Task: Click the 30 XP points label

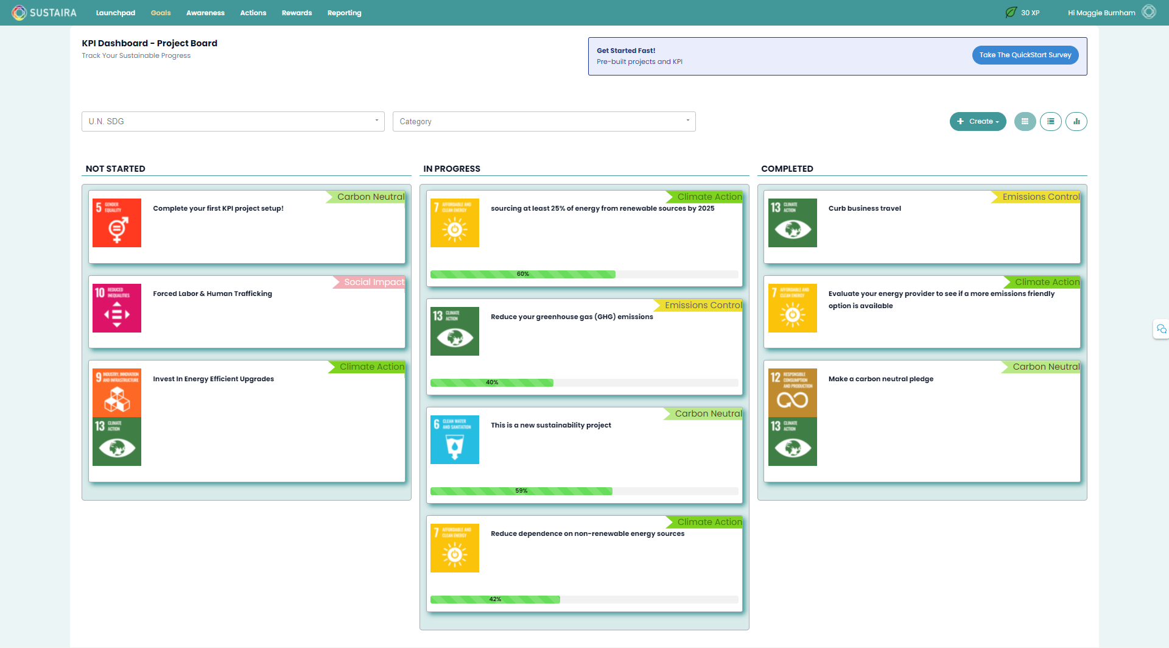Action: (x=1030, y=13)
